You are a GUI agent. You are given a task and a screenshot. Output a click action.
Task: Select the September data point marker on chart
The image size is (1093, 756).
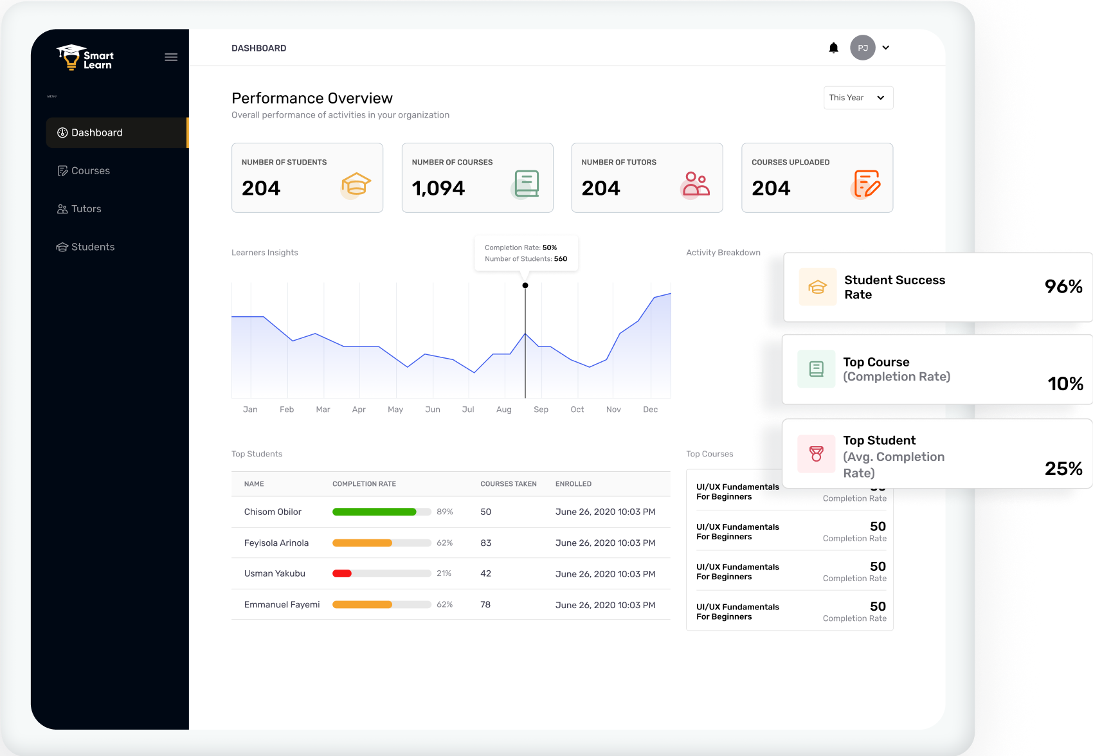(525, 285)
